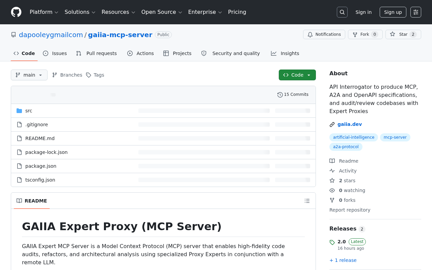Click the .gitignore file icon
The height and width of the screenshot is (270, 432).
point(19,125)
